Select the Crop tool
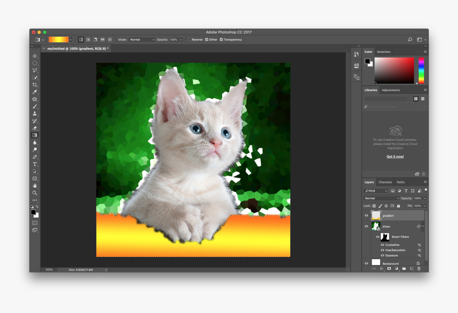458x313 pixels. coord(35,85)
